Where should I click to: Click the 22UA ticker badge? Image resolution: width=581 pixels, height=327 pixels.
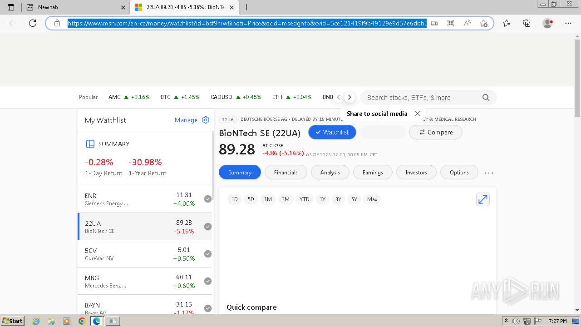tap(228, 119)
